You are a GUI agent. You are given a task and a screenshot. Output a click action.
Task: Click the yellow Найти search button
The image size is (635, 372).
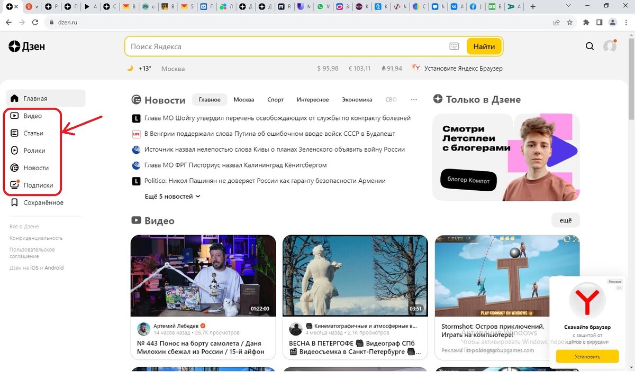[x=484, y=46]
